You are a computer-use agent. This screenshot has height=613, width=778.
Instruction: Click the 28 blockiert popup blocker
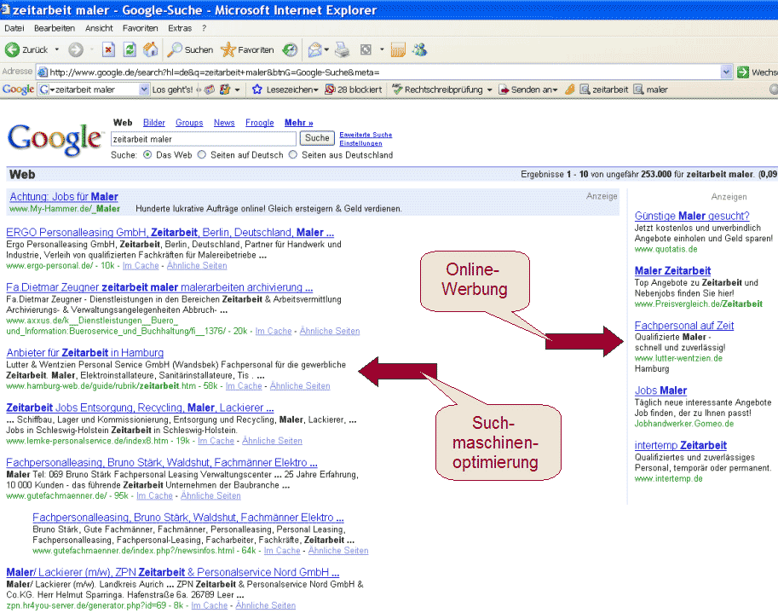tap(354, 90)
